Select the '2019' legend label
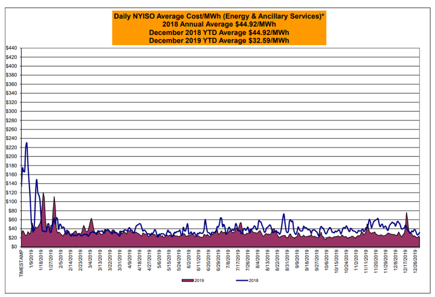The image size is (435, 297). [199, 280]
